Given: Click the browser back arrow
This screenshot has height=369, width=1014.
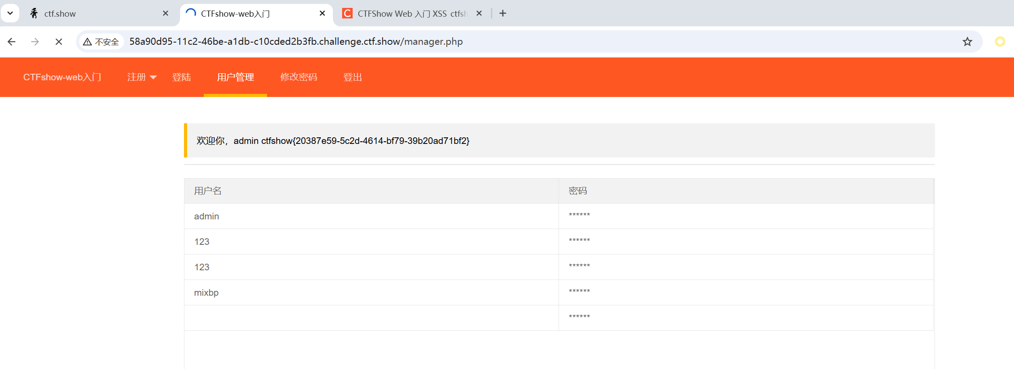Looking at the screenshot, I should click(12, 42).
